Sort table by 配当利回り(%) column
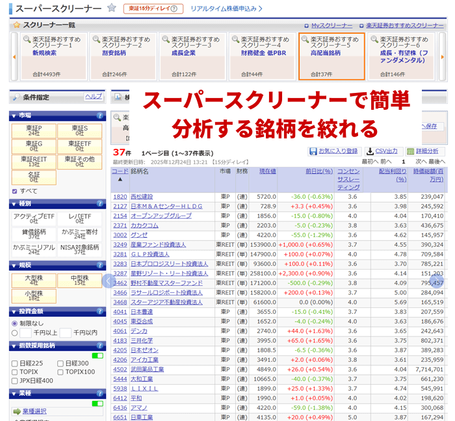Viewport: 455px width, 421px height. (x=393, y=175)
